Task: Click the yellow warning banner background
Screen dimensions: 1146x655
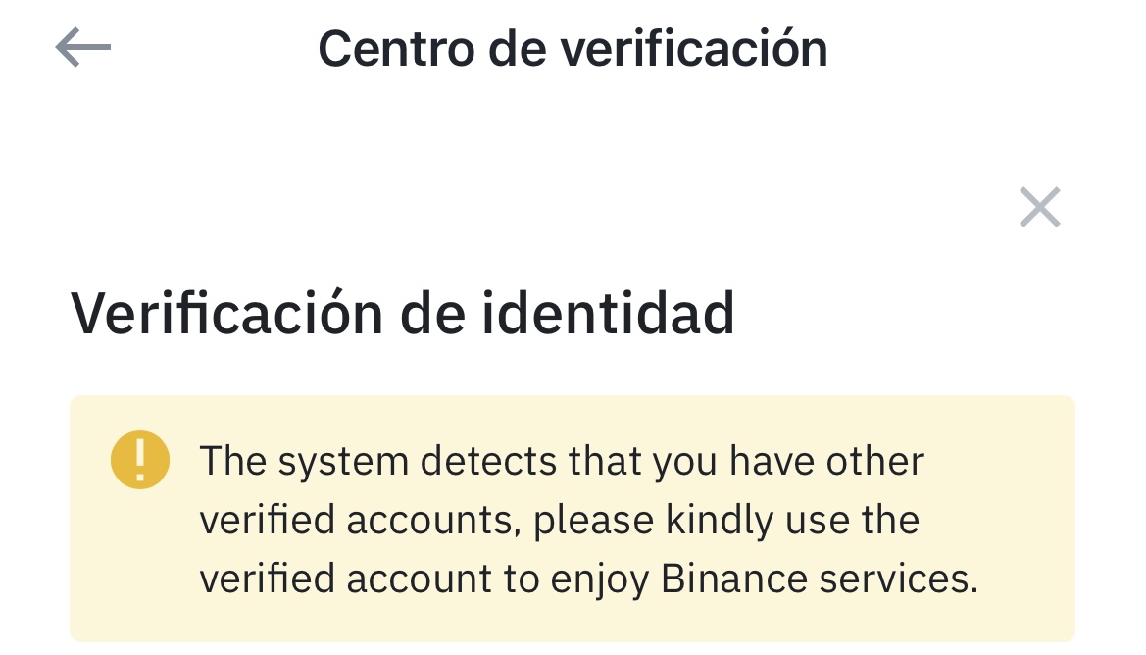Action: pos(573,519)
